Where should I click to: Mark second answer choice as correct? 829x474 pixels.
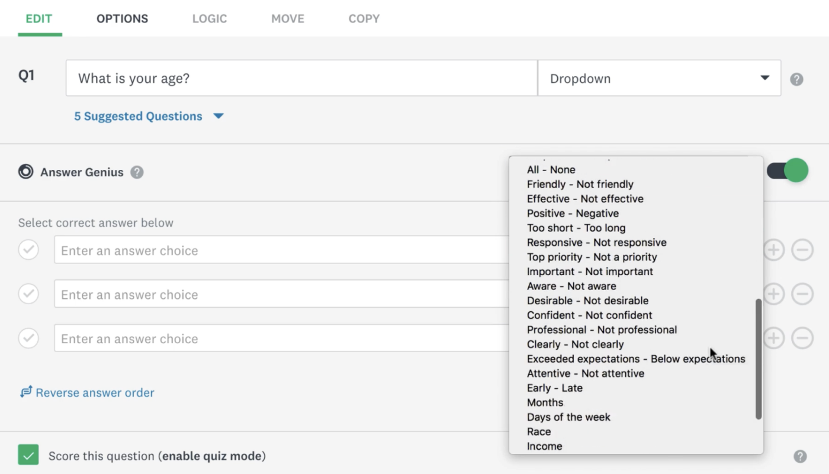point(28,294)
